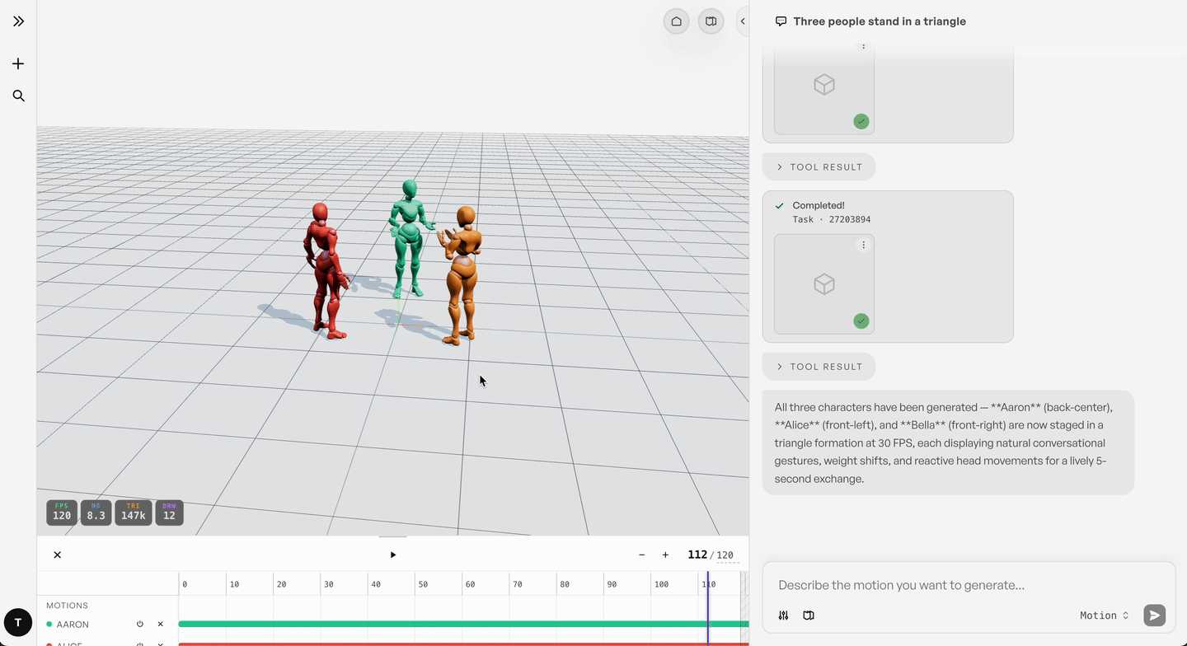Select the AARON motion track label

73,625
